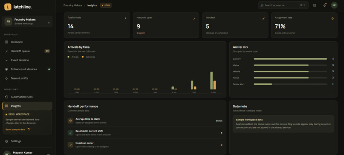Viewport: 344px width, 155px height.
Task: Click the refresh icon beside Reset sample data
Action: point(29,129)
